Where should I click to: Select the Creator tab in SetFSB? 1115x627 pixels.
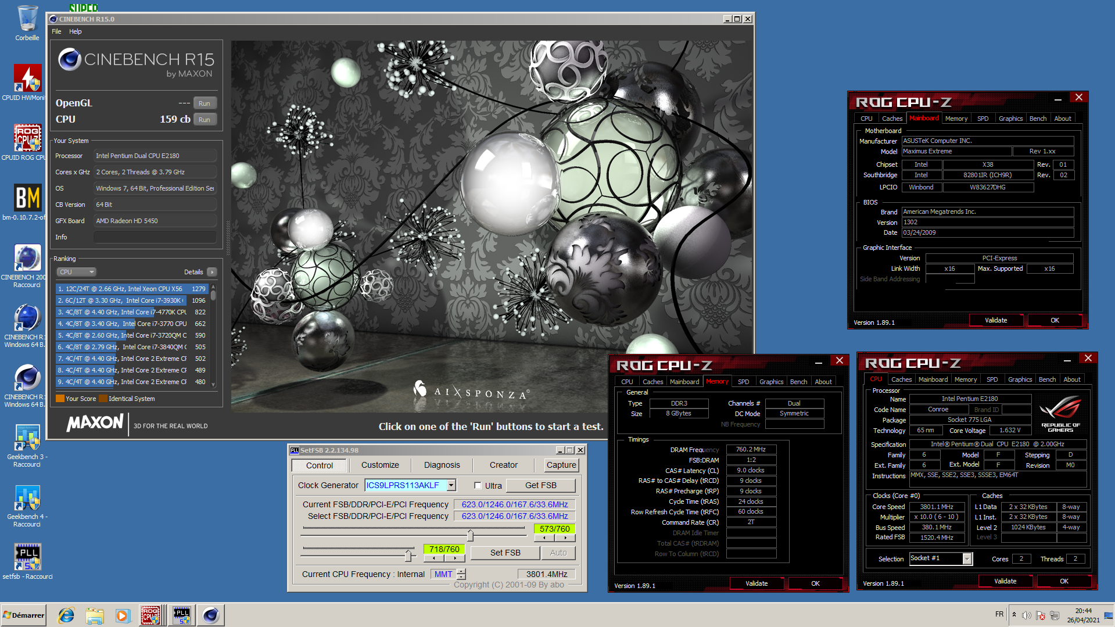coord(504,465)
